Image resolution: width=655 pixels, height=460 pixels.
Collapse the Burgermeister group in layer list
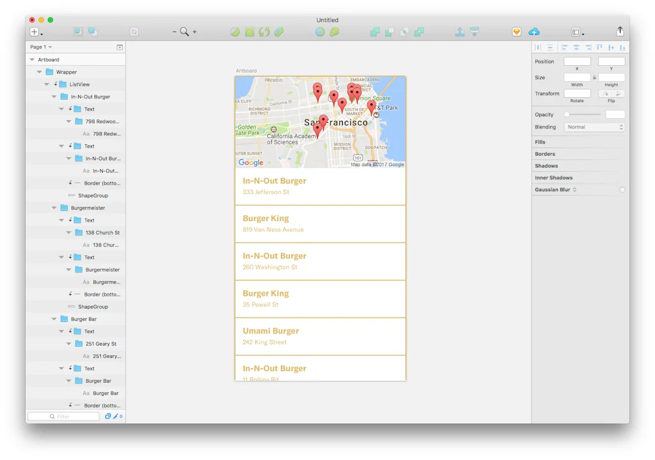click(x=54, y=208)
